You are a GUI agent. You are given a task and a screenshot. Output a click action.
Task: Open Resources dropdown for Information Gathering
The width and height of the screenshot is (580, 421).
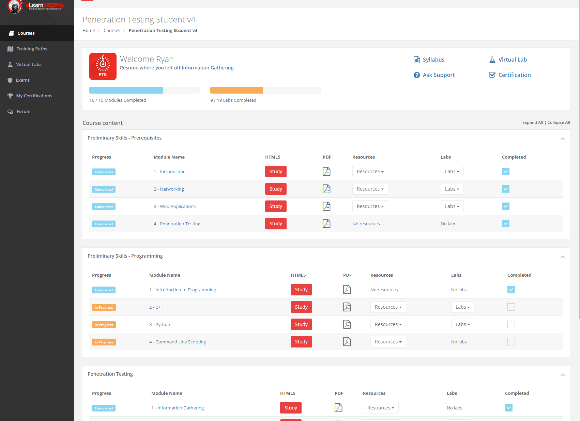click(x=381, y=408)
